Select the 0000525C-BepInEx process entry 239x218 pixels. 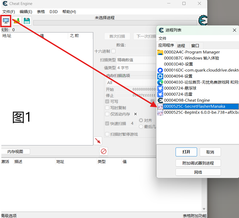198,112
